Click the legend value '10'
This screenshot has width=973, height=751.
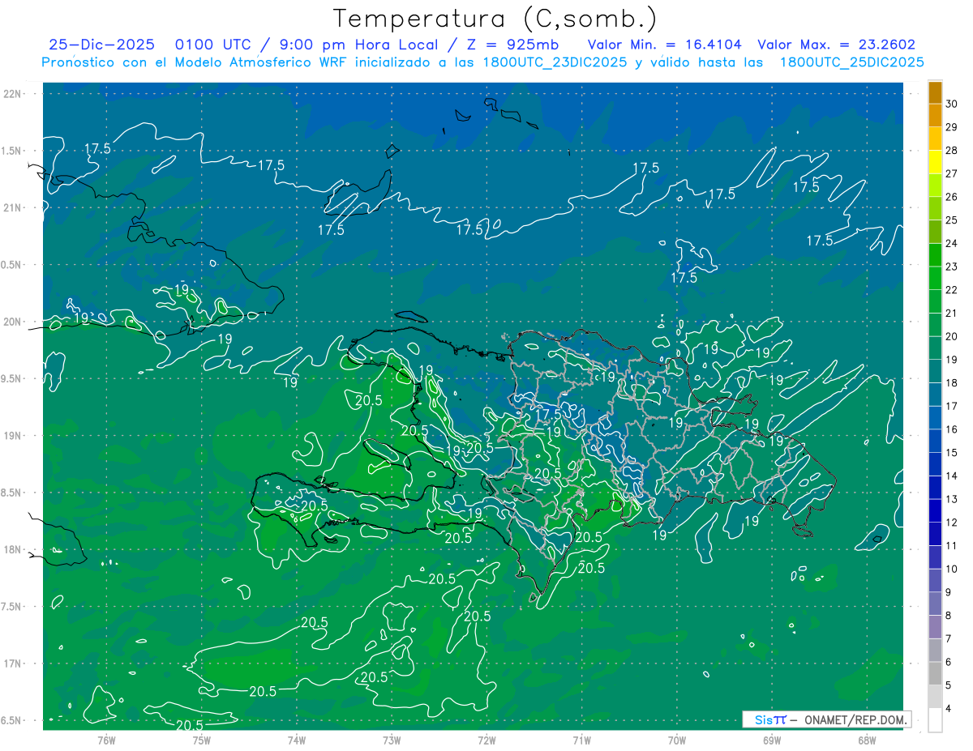click(953, 570)
